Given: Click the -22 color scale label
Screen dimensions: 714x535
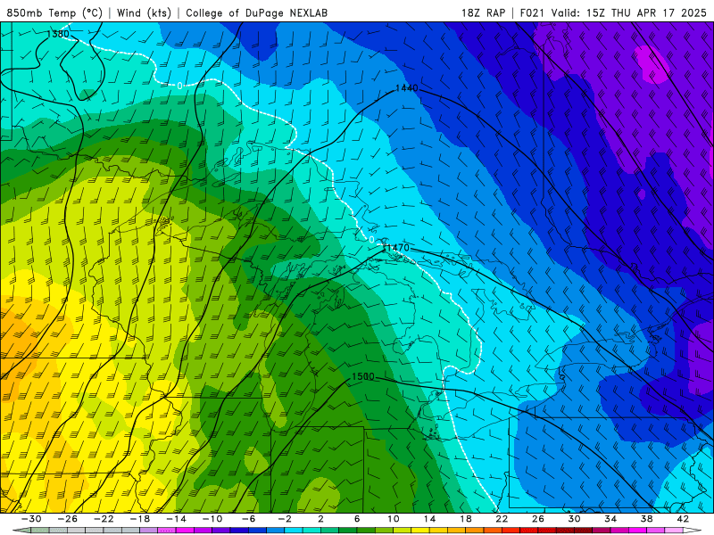Looking at the screenshot, I should [x=104, y=519].
